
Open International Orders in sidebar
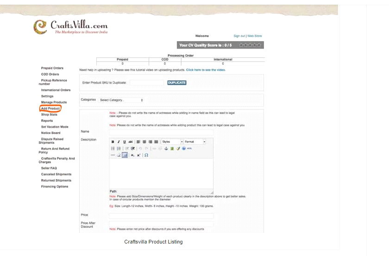56,90
